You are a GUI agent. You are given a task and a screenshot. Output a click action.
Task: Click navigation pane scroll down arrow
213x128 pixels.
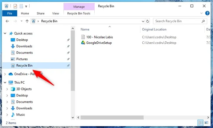click(73, 117)
